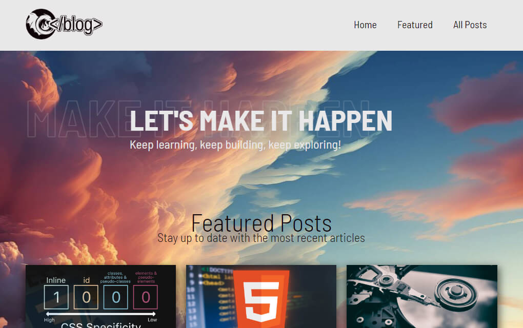
Task: Open the Home navigation menu item
Action: (365, 25)
